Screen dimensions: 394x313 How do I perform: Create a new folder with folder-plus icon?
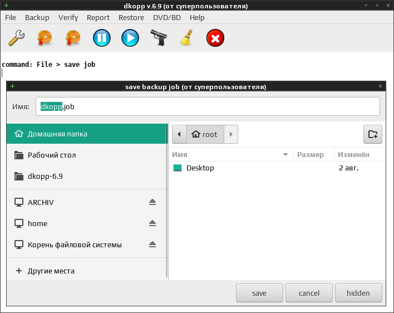(373, 134)
